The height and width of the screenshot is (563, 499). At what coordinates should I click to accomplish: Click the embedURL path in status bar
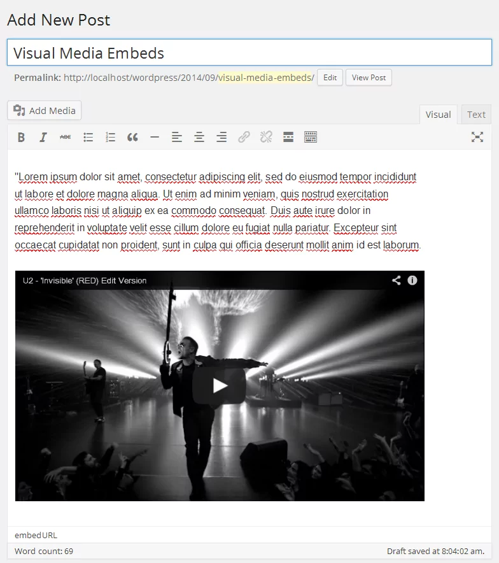tap(36, 536)
